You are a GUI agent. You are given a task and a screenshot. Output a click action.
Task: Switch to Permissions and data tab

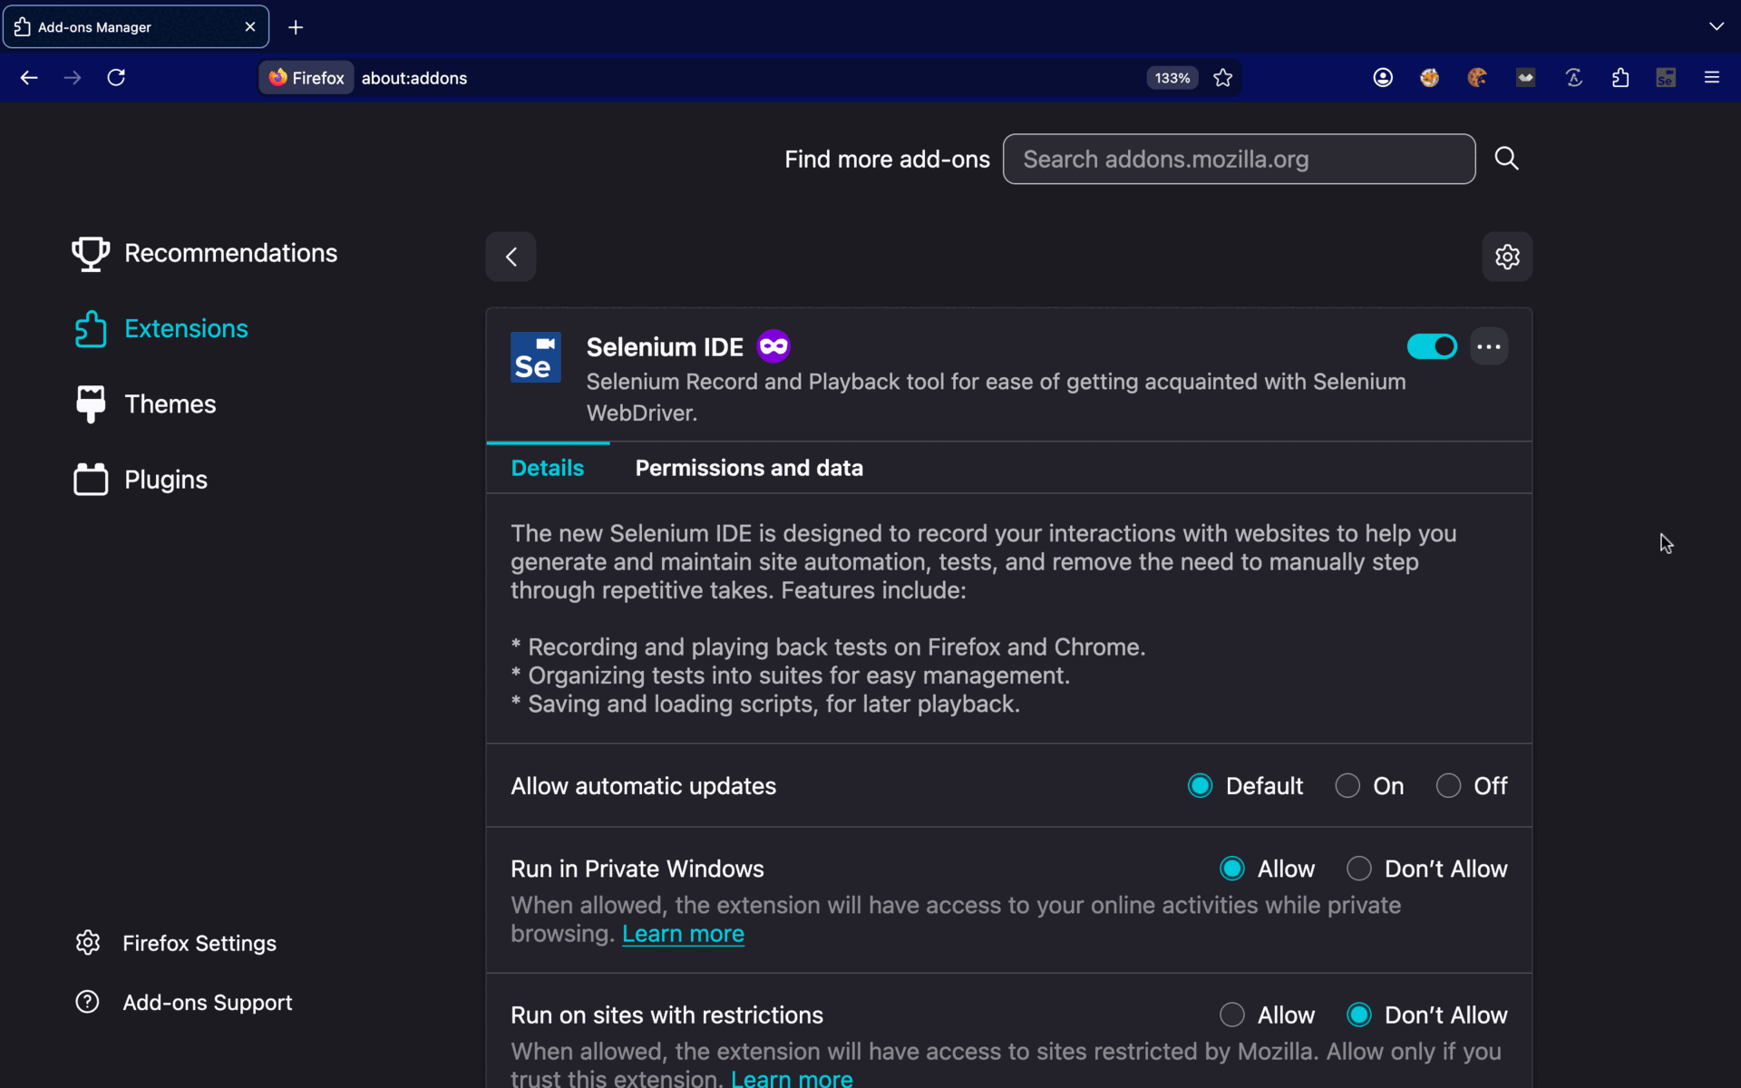748,468
